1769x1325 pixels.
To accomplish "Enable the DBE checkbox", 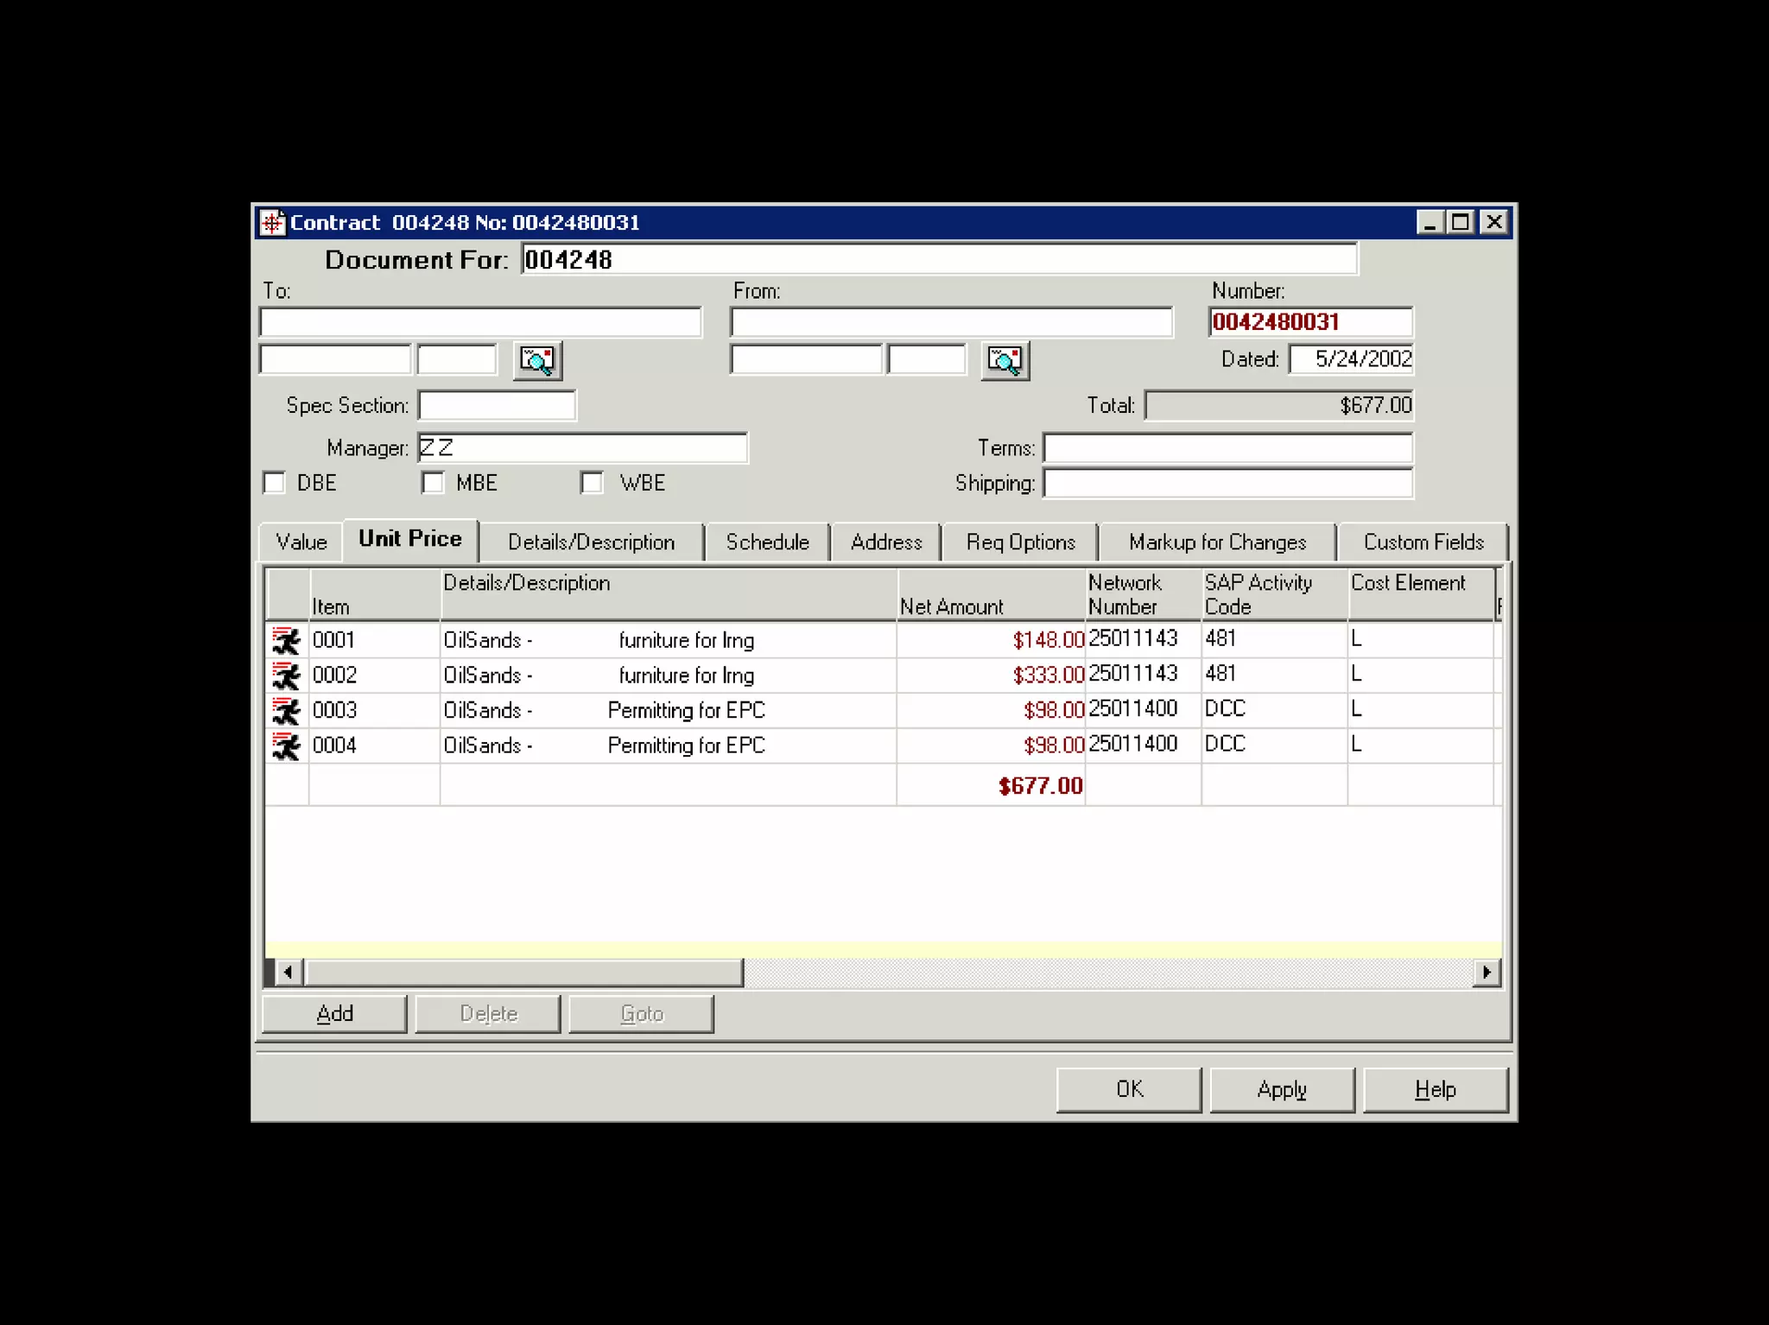I will pyautogui.click(x=275, y=483).
